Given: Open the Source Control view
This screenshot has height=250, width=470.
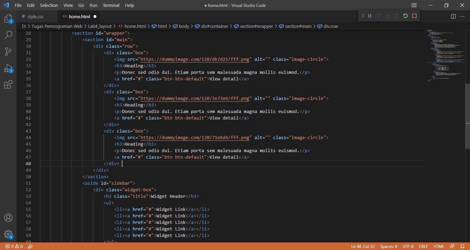Looking at the screenshot, I should [9, 51].
